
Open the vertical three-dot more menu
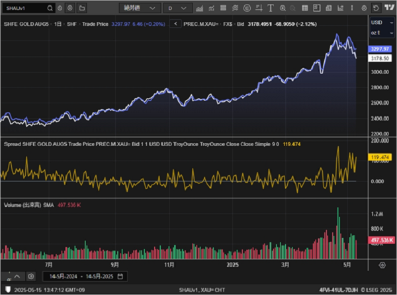tap(352, 8)
